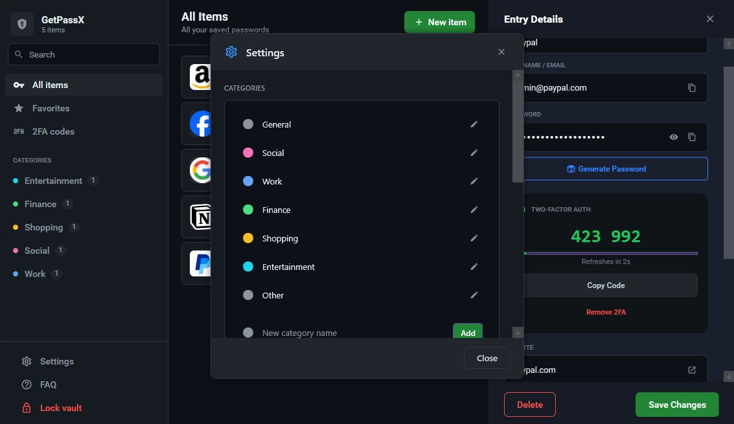
Task: Edit the Social category using its pencil icon
Action: point(474,153)
